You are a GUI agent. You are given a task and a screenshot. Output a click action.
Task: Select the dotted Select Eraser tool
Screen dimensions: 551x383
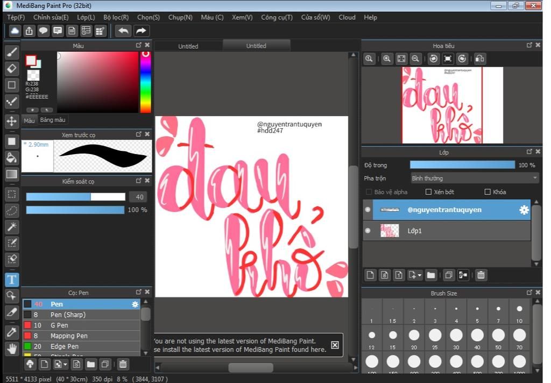12,259
